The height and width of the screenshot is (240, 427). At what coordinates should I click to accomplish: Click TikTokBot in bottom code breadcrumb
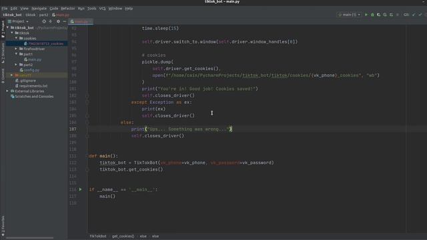click(x=98, y=236)
